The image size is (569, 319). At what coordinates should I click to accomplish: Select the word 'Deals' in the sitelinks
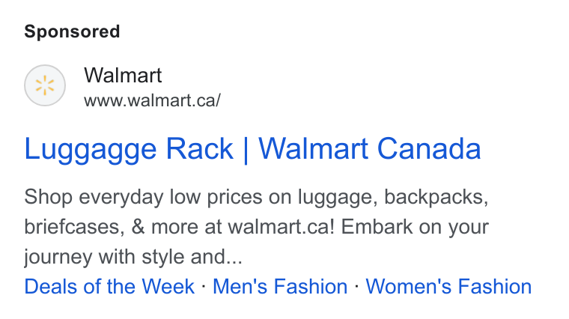pos(51,286)
